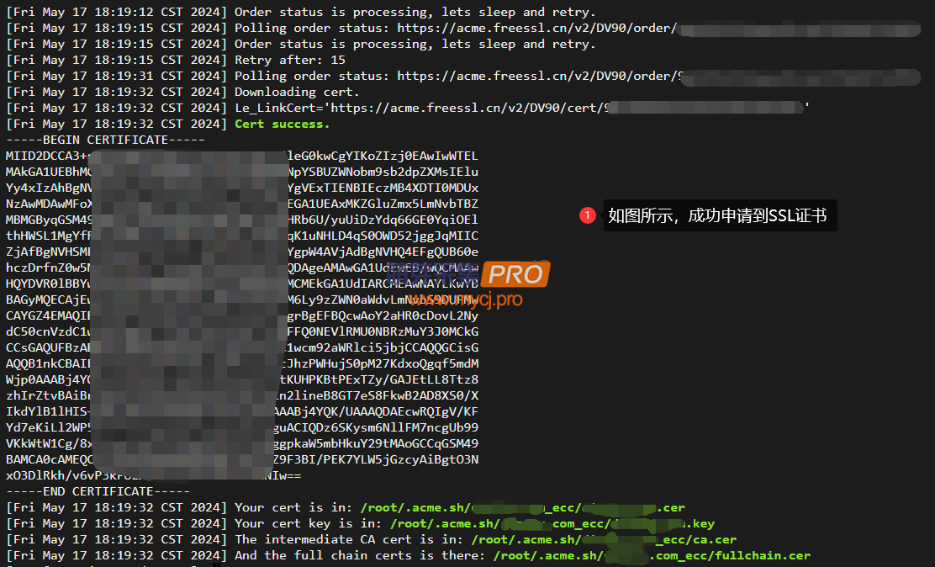The height and width of the screenshot is (567, 935).
Task: Open the freessl order URL in the 18:19:15 polling line
Action: [x=659, y=28]
